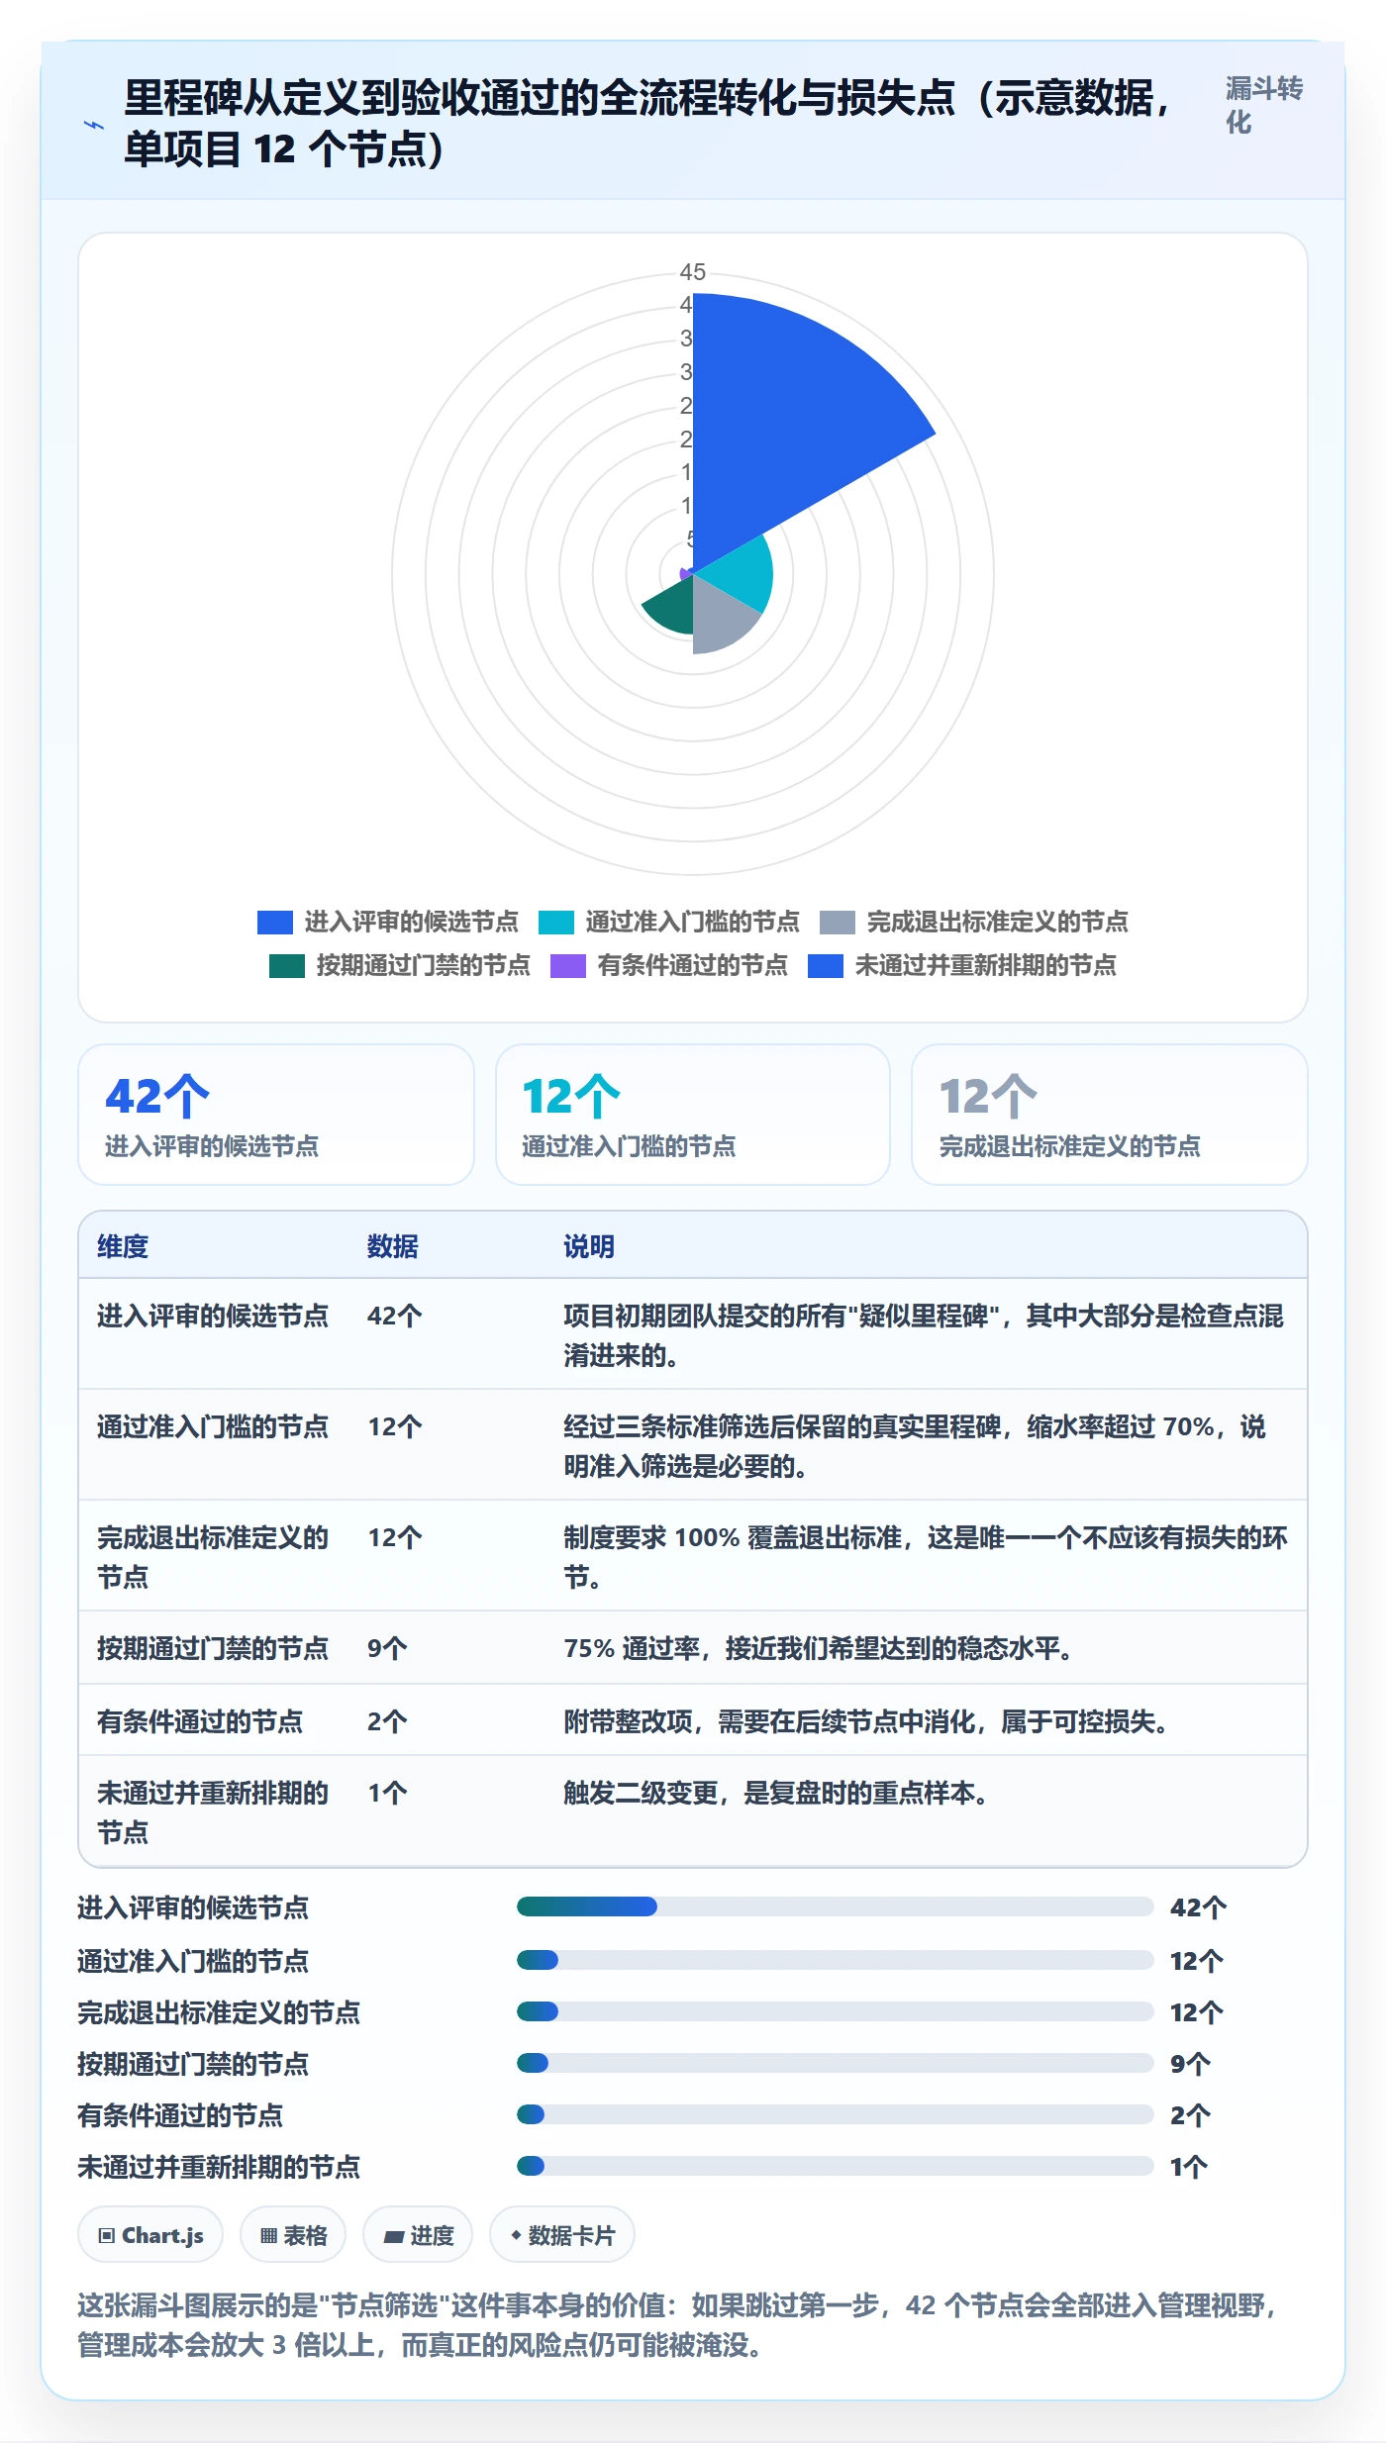1386x2443 pixels.
Task: Select the large blue segment in the polar chart
Action: [x=782, y=426]
